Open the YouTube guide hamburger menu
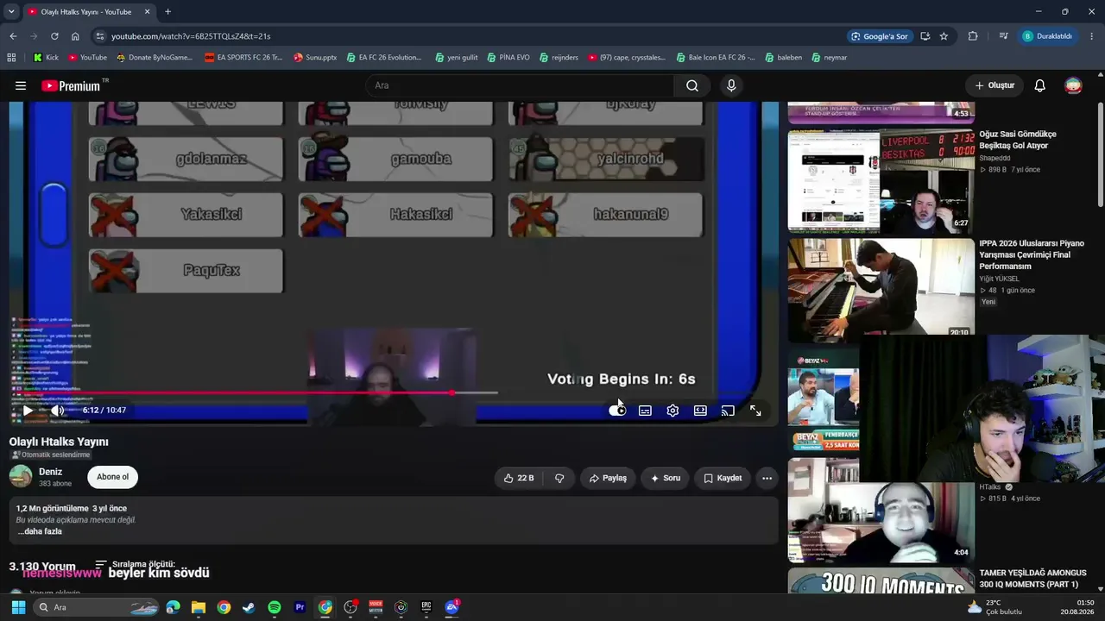1105x621 pixels. (21, 85)
